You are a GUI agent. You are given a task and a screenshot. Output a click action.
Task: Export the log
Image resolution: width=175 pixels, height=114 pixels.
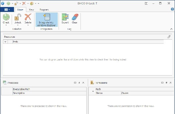(x=65, y=19)
